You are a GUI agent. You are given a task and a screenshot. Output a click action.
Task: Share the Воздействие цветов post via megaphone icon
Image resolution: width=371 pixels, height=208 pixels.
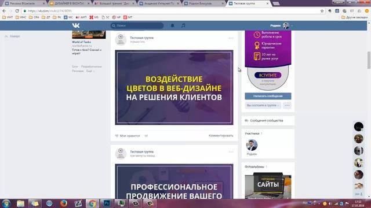[x=146, y=136]
